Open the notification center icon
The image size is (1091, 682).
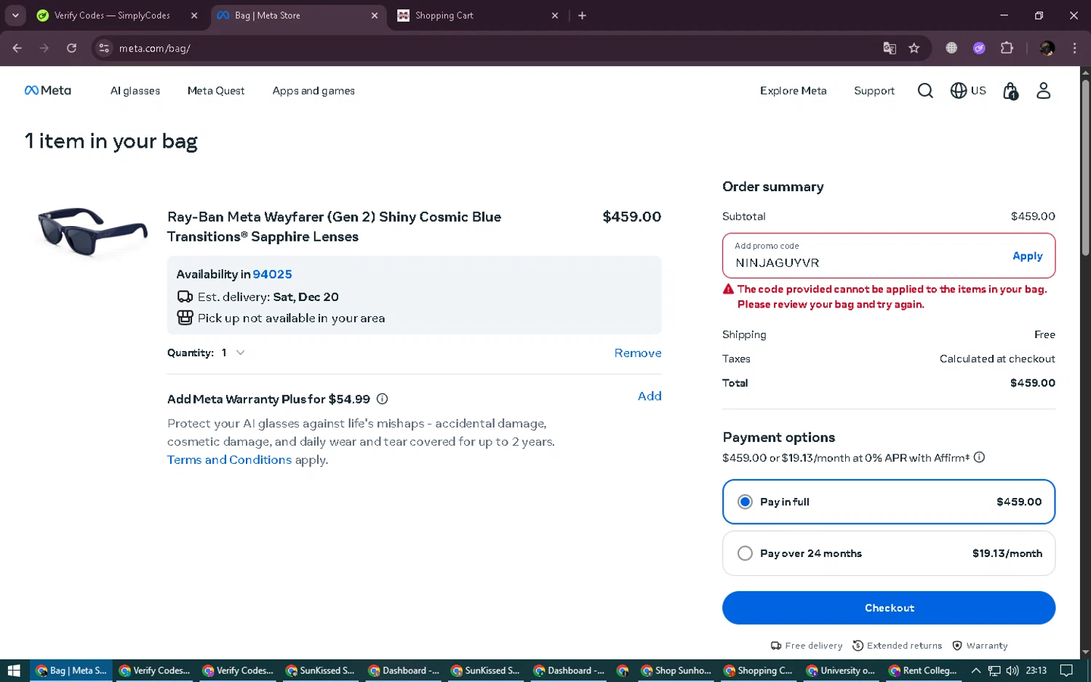tap(1066, 670)
